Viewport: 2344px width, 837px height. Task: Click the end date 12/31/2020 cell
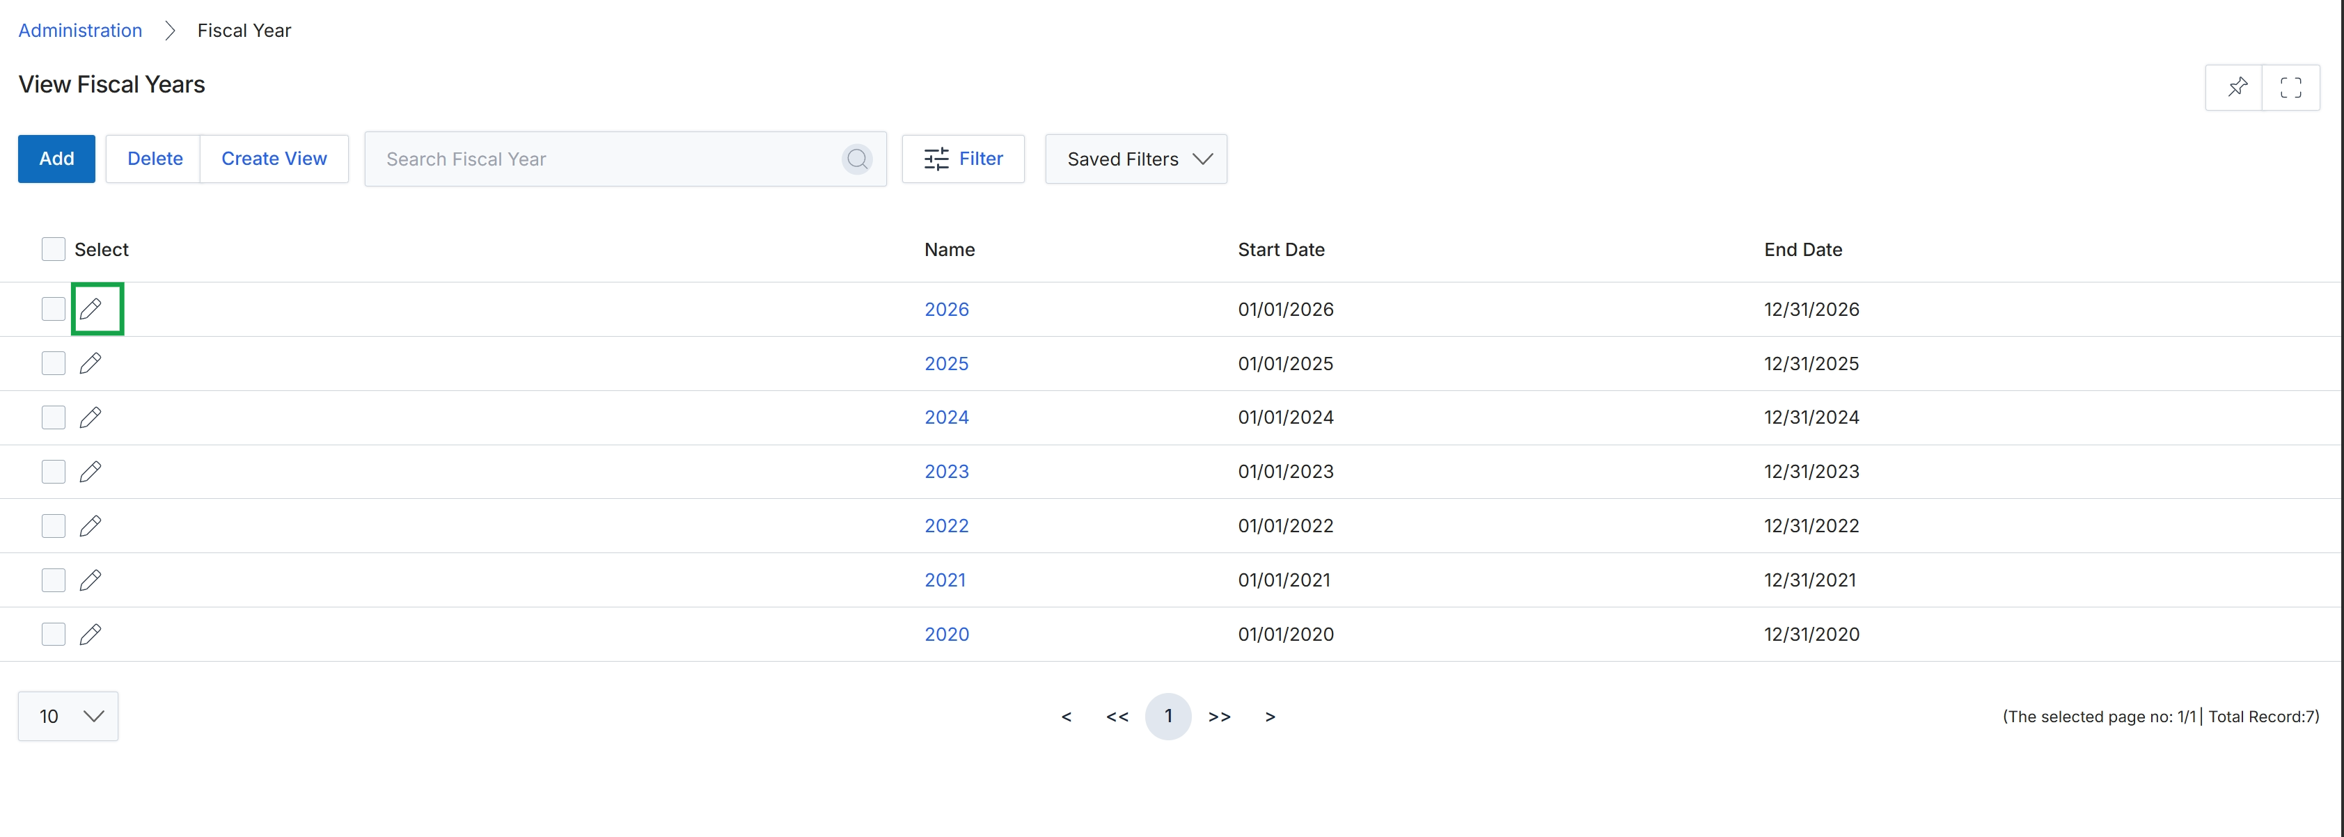tap(1811, 634)
